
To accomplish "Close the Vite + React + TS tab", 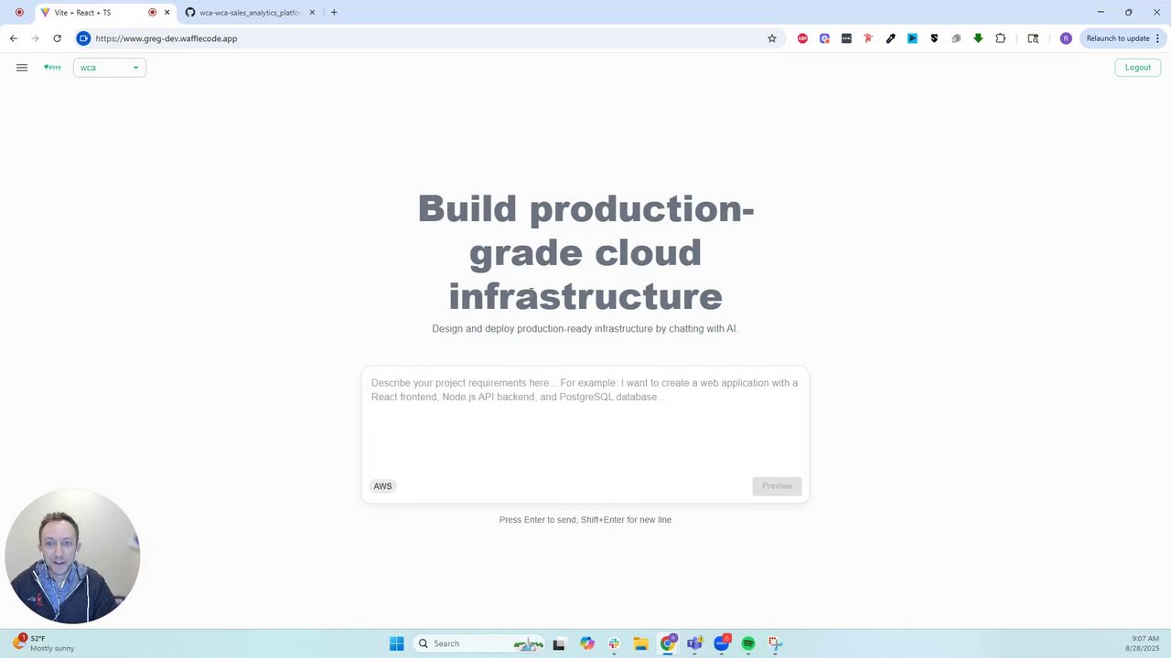I will click(167, 13).
